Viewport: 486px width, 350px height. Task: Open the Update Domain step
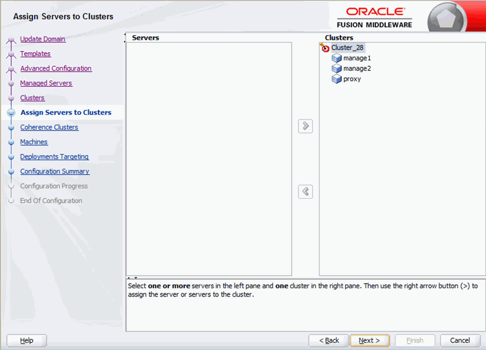point(42,39)
